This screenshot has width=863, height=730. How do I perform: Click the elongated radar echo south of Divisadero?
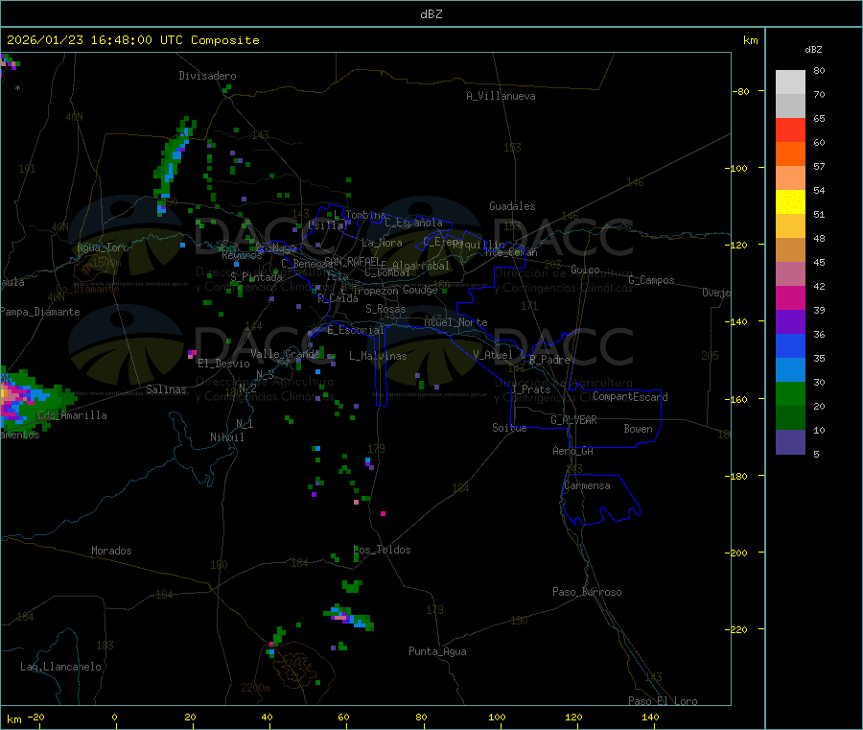click(x=174, y=165)
